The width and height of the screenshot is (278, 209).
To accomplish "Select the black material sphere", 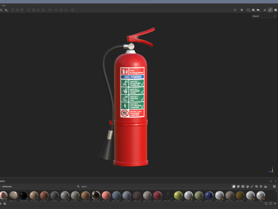I will (24, 196).
